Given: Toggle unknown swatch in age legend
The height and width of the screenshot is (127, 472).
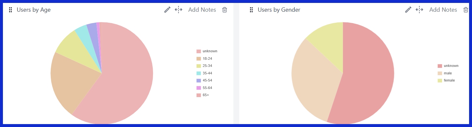Looking at the screenshot, I should 199,51.
